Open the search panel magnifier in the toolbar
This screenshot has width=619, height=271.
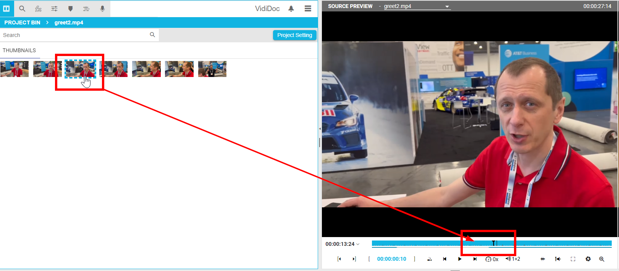(x=22, y=8)
